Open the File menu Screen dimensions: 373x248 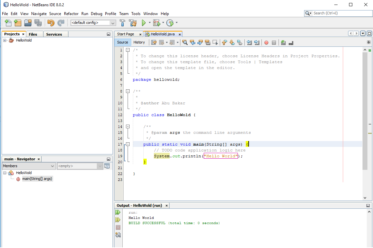click(5, 14)
